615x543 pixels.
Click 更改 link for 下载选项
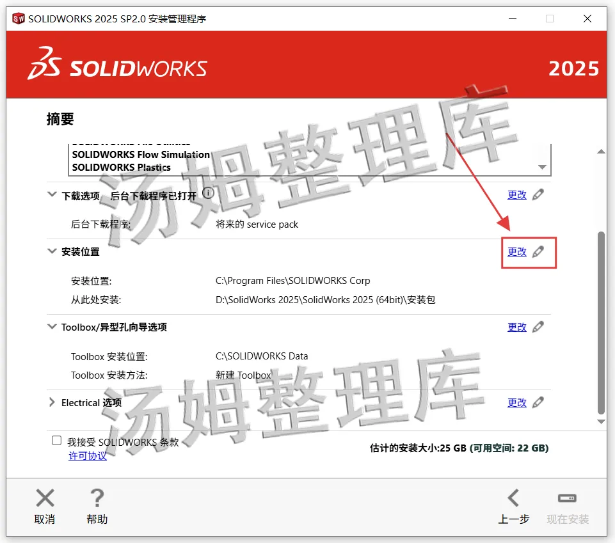point(517,195)
